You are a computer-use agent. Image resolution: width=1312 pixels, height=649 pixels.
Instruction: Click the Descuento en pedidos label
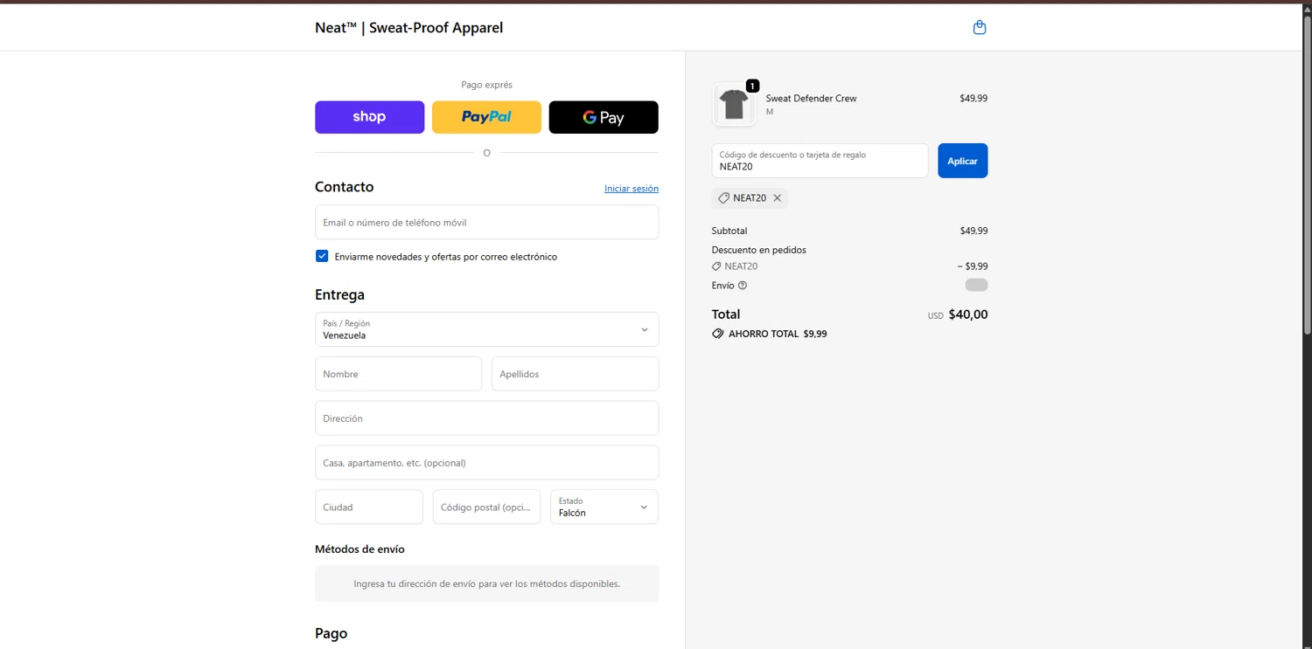coord(759,250)
